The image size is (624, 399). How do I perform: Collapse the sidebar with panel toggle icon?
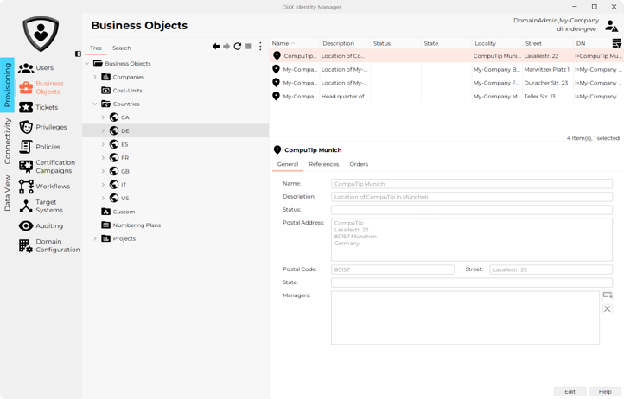[78, 54]
